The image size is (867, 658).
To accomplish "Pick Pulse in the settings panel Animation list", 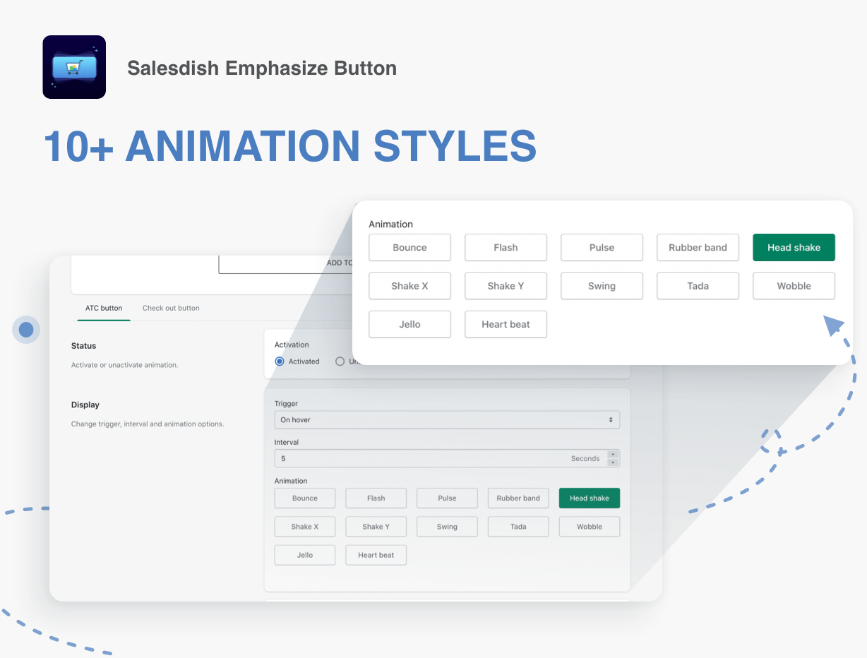I will pos(447,498).
